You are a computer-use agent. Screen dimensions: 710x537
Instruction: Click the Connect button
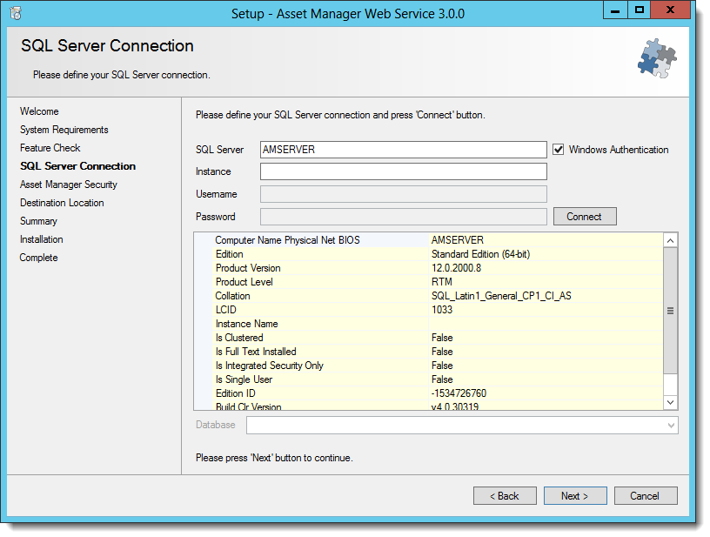[x=585, y=217]
